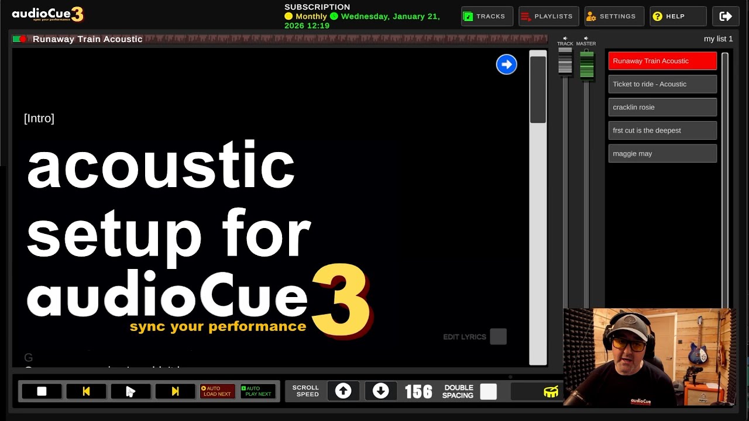The height and width of the screenshot is (421, 749).
Task: Adjust the Master volume fader
Action: click(586, 65)
